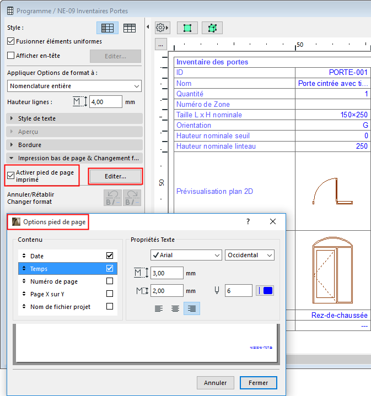Screen dimensions: 371x396
Task: Select Nom de fichier projet item
Action: coord(60,307)
